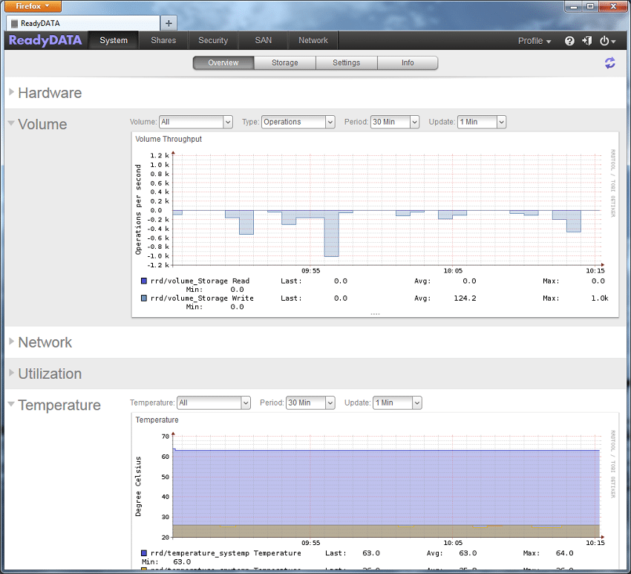Open the Volume Period dropdown
Screen dimensions: 631x574
pyautogui.click(x=395, y=122)
